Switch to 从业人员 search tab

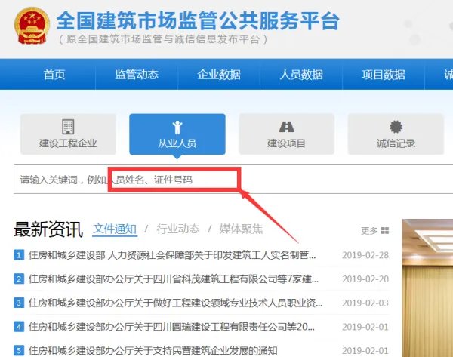(x=177, y=134)
